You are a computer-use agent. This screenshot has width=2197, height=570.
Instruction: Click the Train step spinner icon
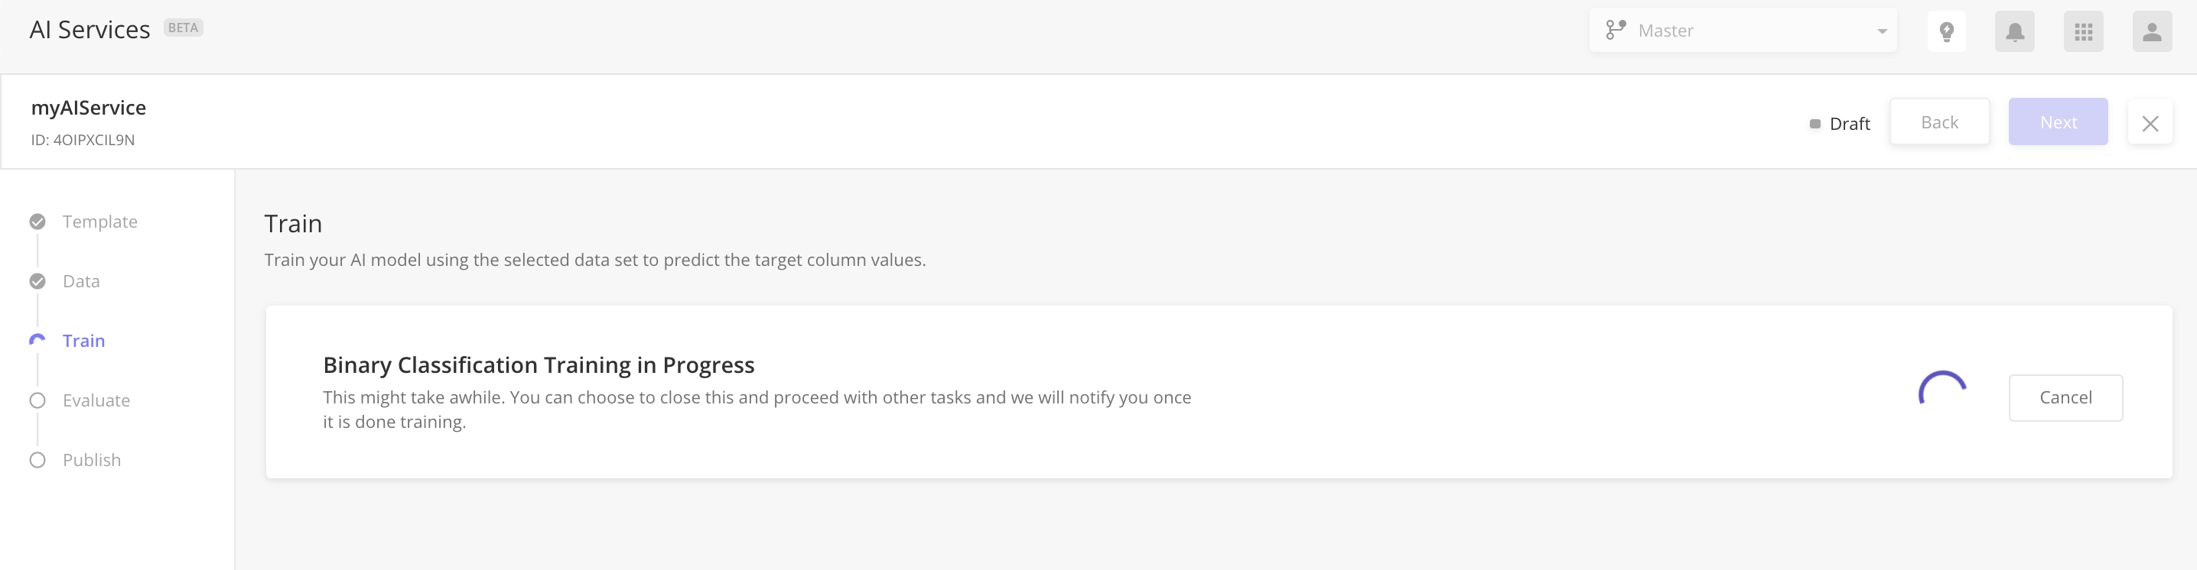37,340
